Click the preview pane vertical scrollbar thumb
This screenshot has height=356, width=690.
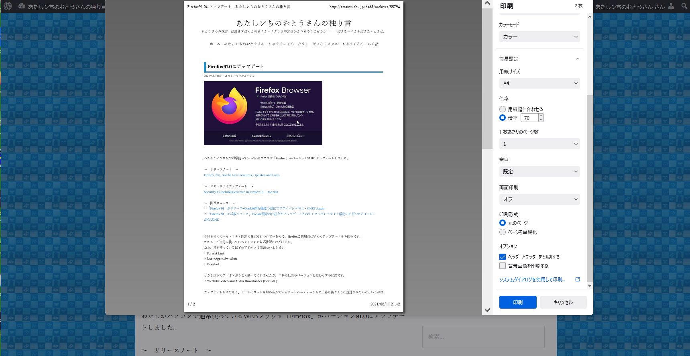click(x=487, y=79)
